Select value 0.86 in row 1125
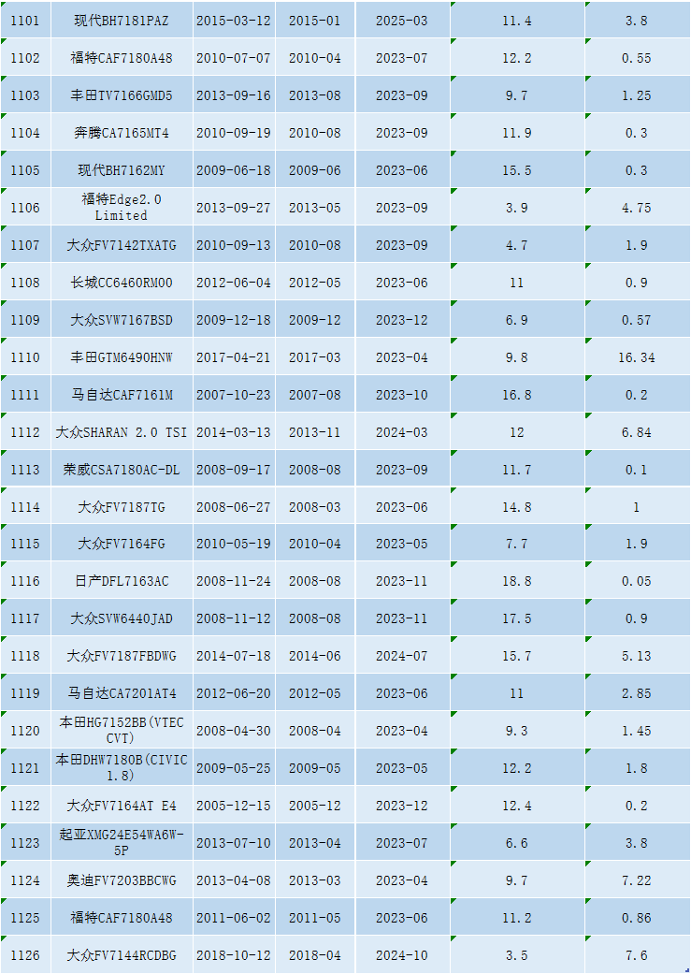This screenshot has width=691, height=974. pyautogui.click(x=637, y=918)
